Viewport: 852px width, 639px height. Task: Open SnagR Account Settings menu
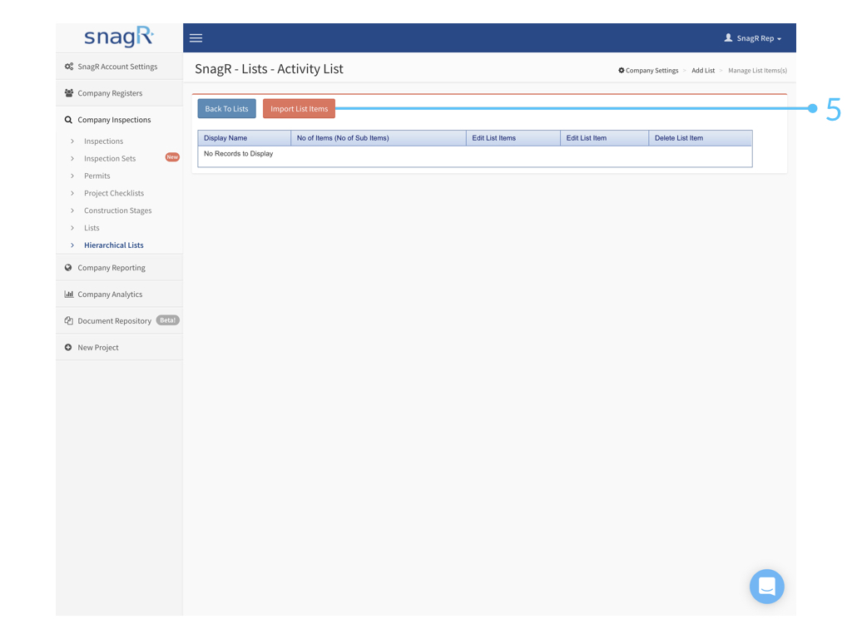coord(119,67)
